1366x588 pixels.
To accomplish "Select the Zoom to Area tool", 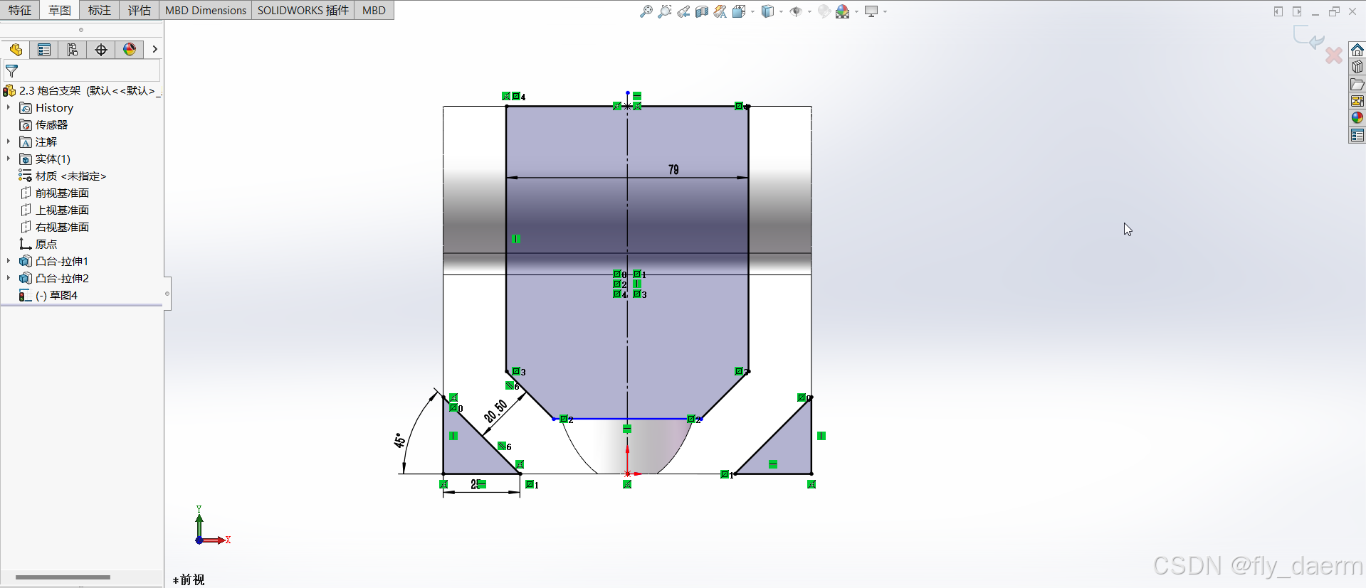I will click(665, 11).
